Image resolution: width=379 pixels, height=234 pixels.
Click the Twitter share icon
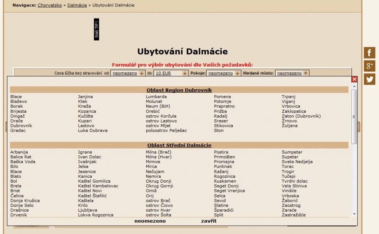[370, 79]
